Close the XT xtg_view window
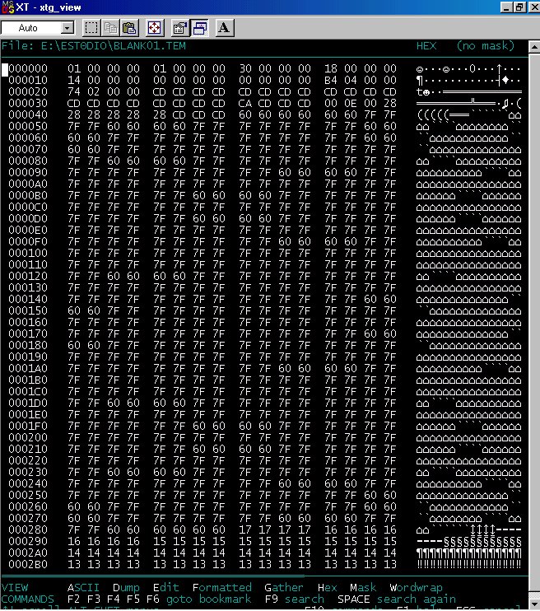The height and width of the screenshot is (611, 540). click(x=534, y=7)
